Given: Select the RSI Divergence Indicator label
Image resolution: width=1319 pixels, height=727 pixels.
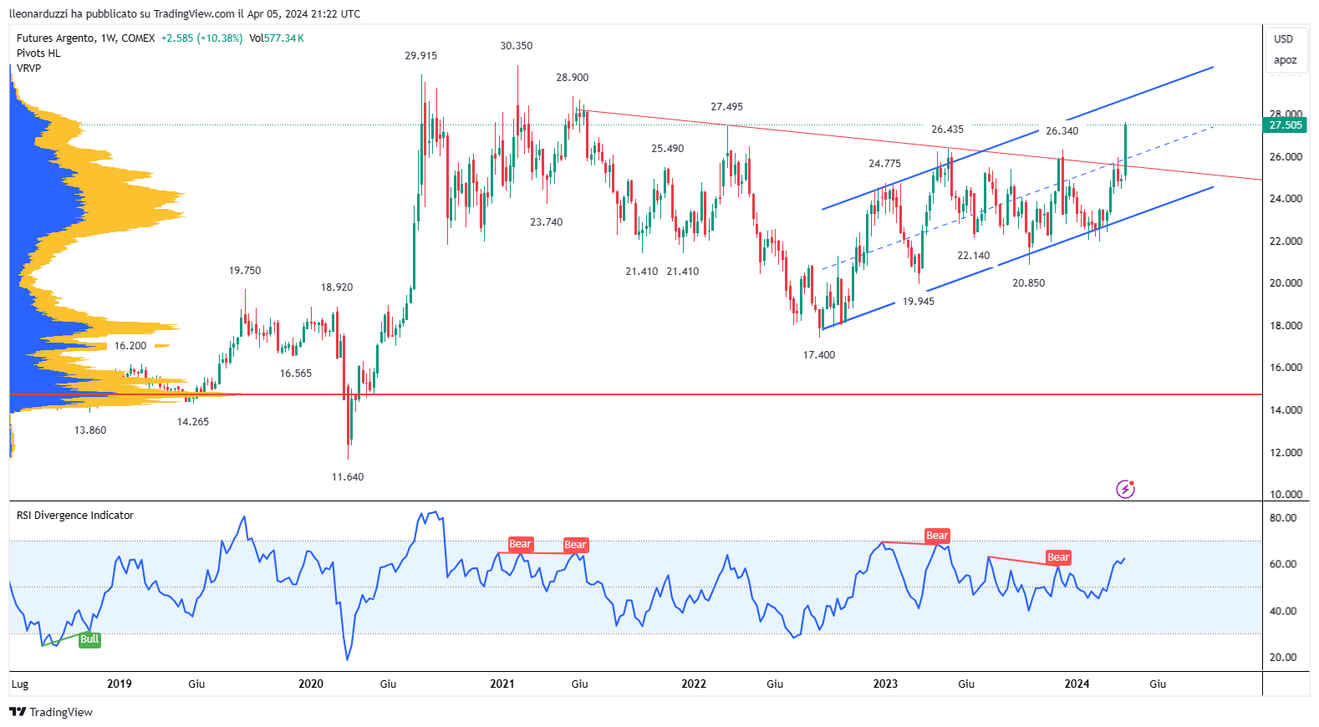Looking at the screenshot, I should (75, 516).
